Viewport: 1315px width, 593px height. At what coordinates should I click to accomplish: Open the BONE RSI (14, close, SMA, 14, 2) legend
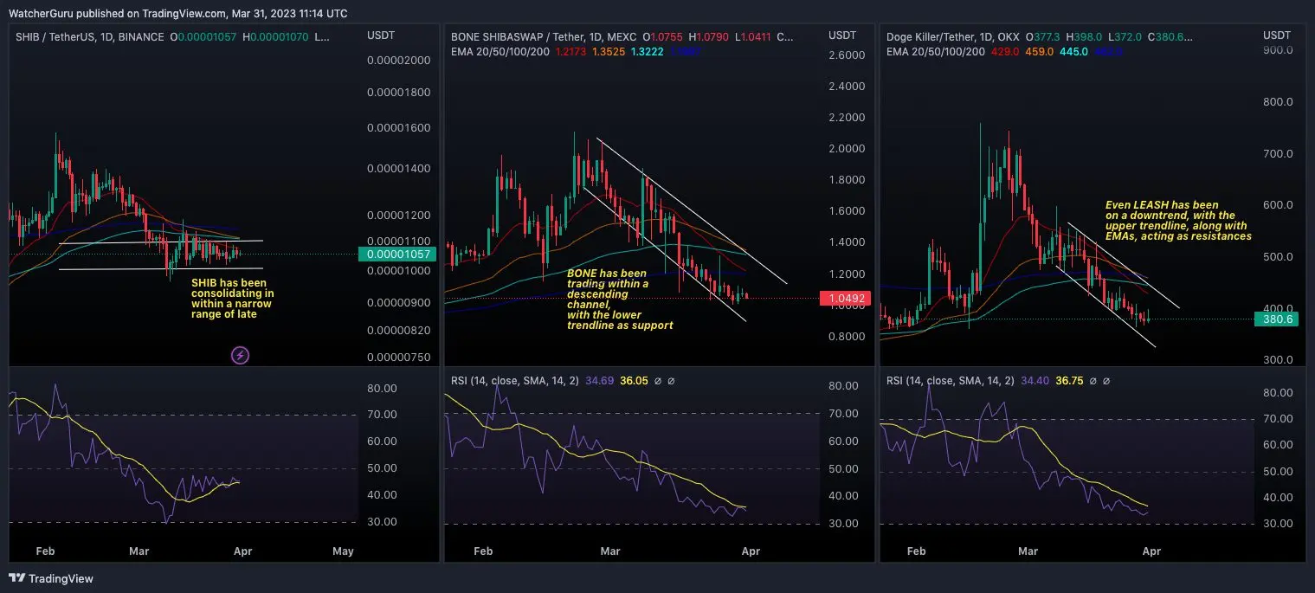(517, 380)
